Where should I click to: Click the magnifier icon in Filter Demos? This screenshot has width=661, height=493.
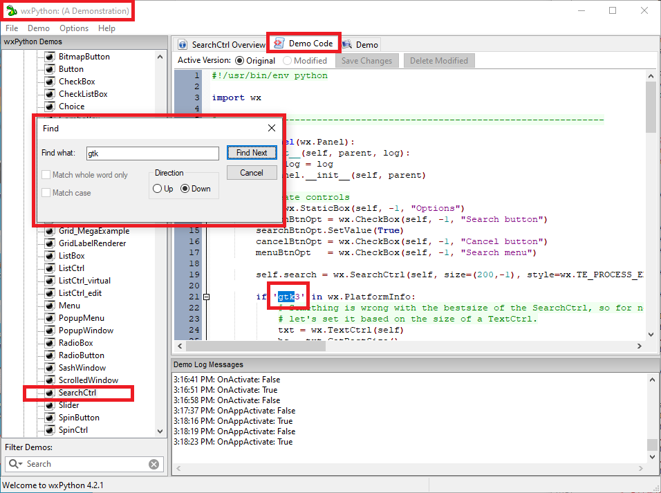15,464
